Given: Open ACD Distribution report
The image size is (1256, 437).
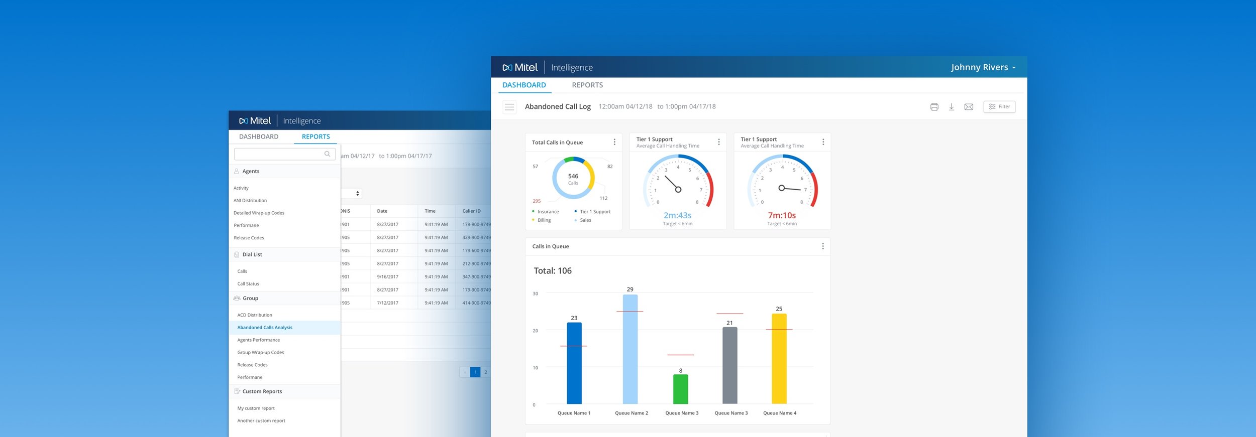Looking at the screenshot, I should click(x=255, y=315).
